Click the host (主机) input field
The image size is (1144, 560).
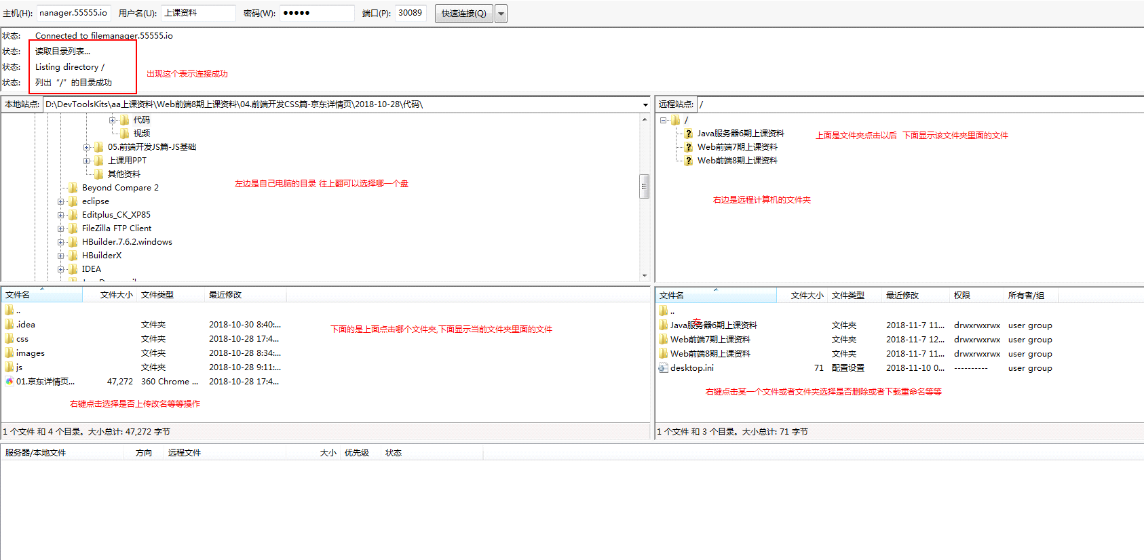73,13
